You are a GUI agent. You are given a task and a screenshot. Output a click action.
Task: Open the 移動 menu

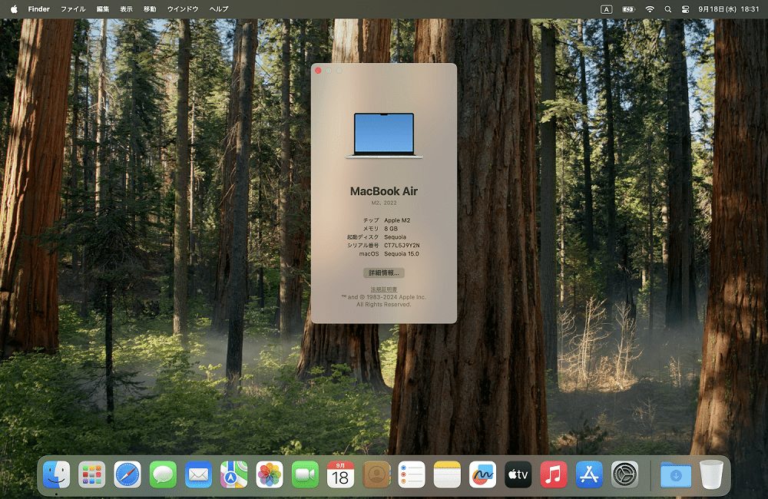point(150,8)
